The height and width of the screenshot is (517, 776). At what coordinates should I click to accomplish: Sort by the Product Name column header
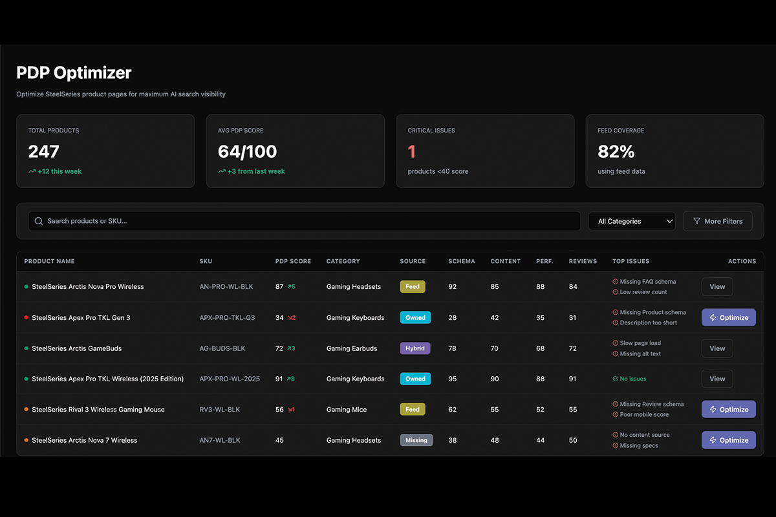pyautogui.click(x=49, y=261)
